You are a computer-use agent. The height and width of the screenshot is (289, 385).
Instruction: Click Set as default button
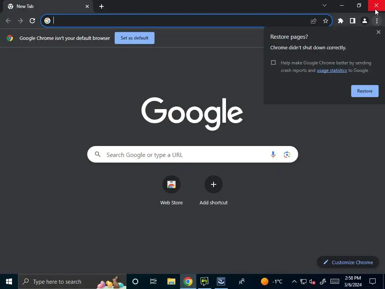pos(135,38)
